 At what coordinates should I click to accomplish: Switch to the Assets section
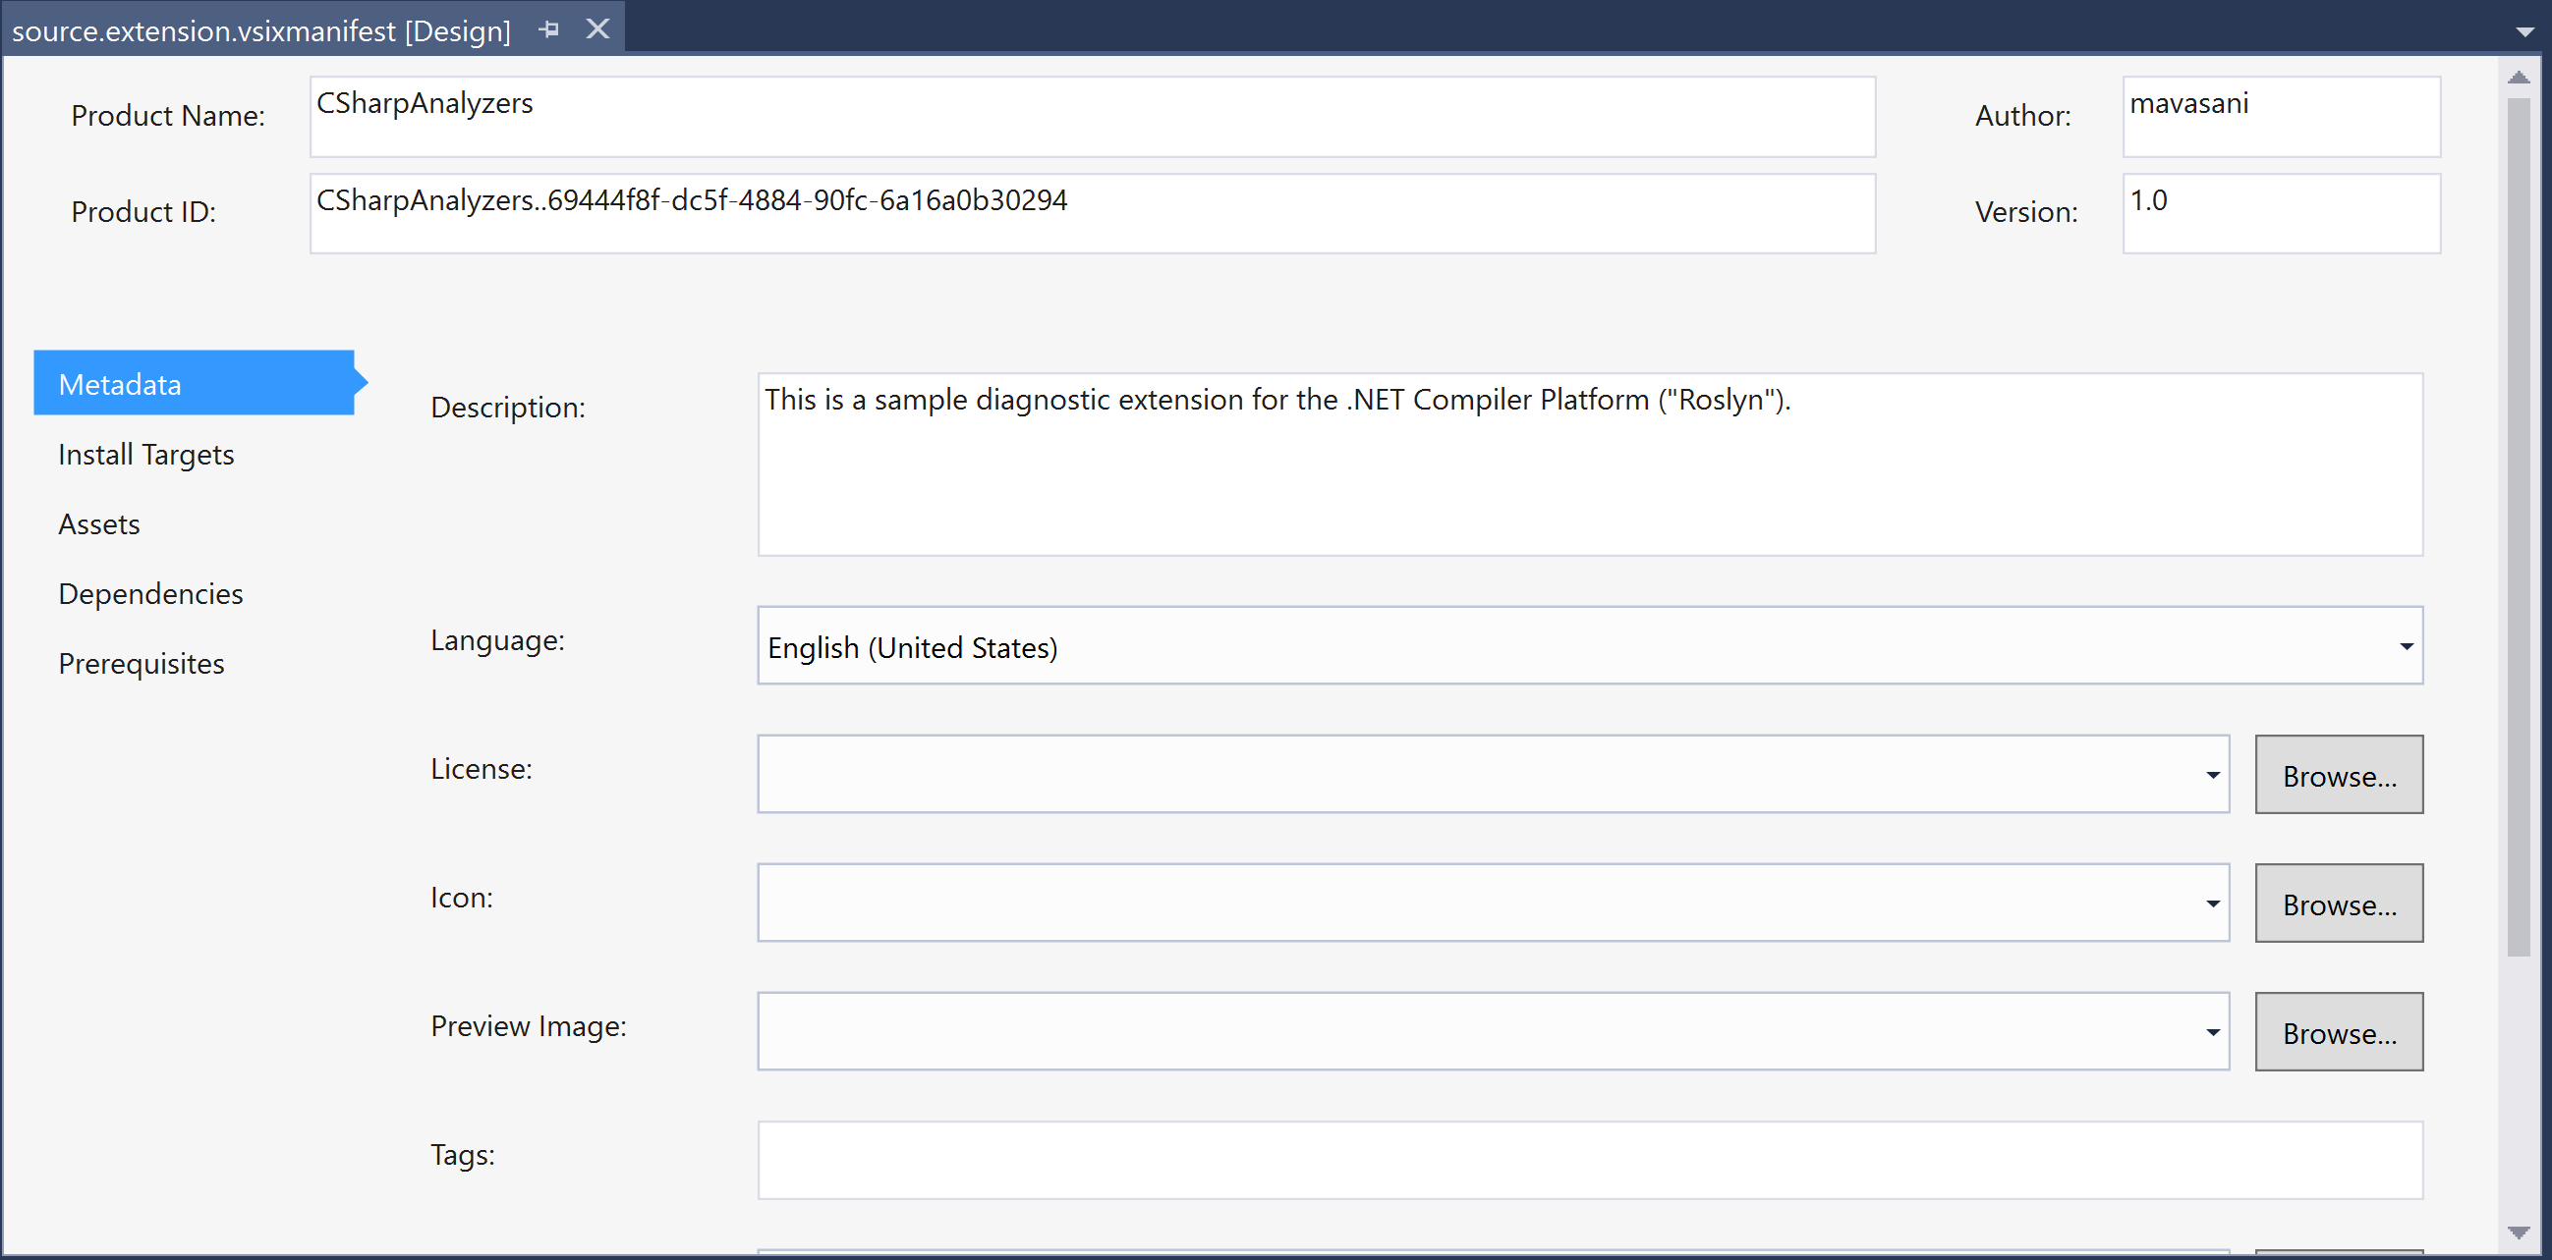(x=99, y=523)
